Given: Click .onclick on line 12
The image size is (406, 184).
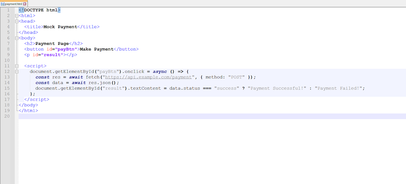Looking at the screenshot, I should click(x=133, y=71).
